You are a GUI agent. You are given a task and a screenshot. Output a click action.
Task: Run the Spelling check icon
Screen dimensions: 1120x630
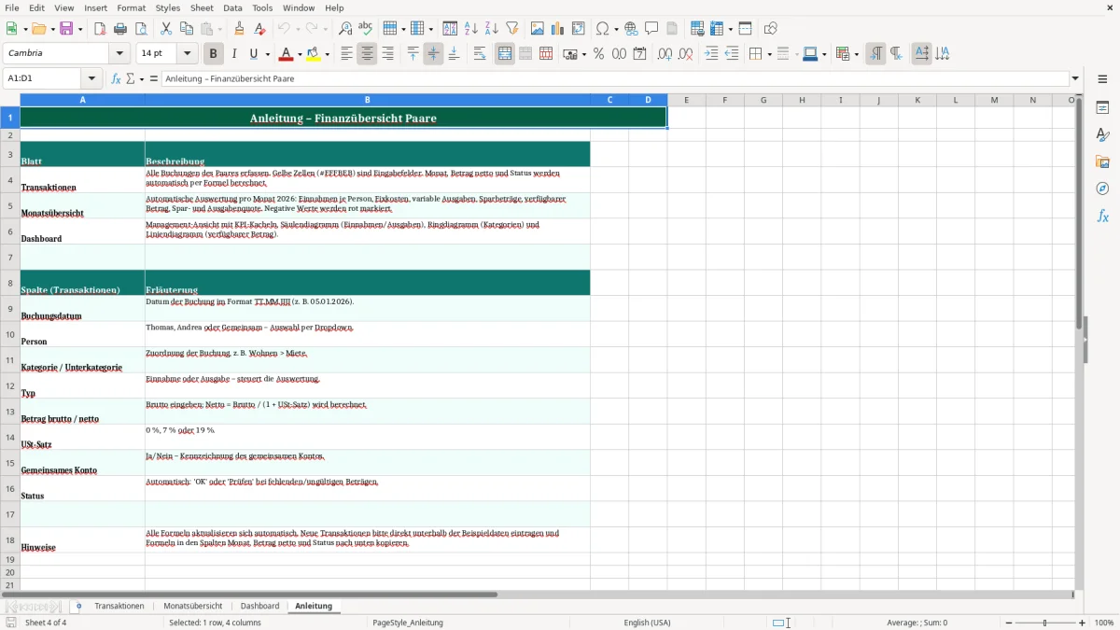[x=366, y=29]
